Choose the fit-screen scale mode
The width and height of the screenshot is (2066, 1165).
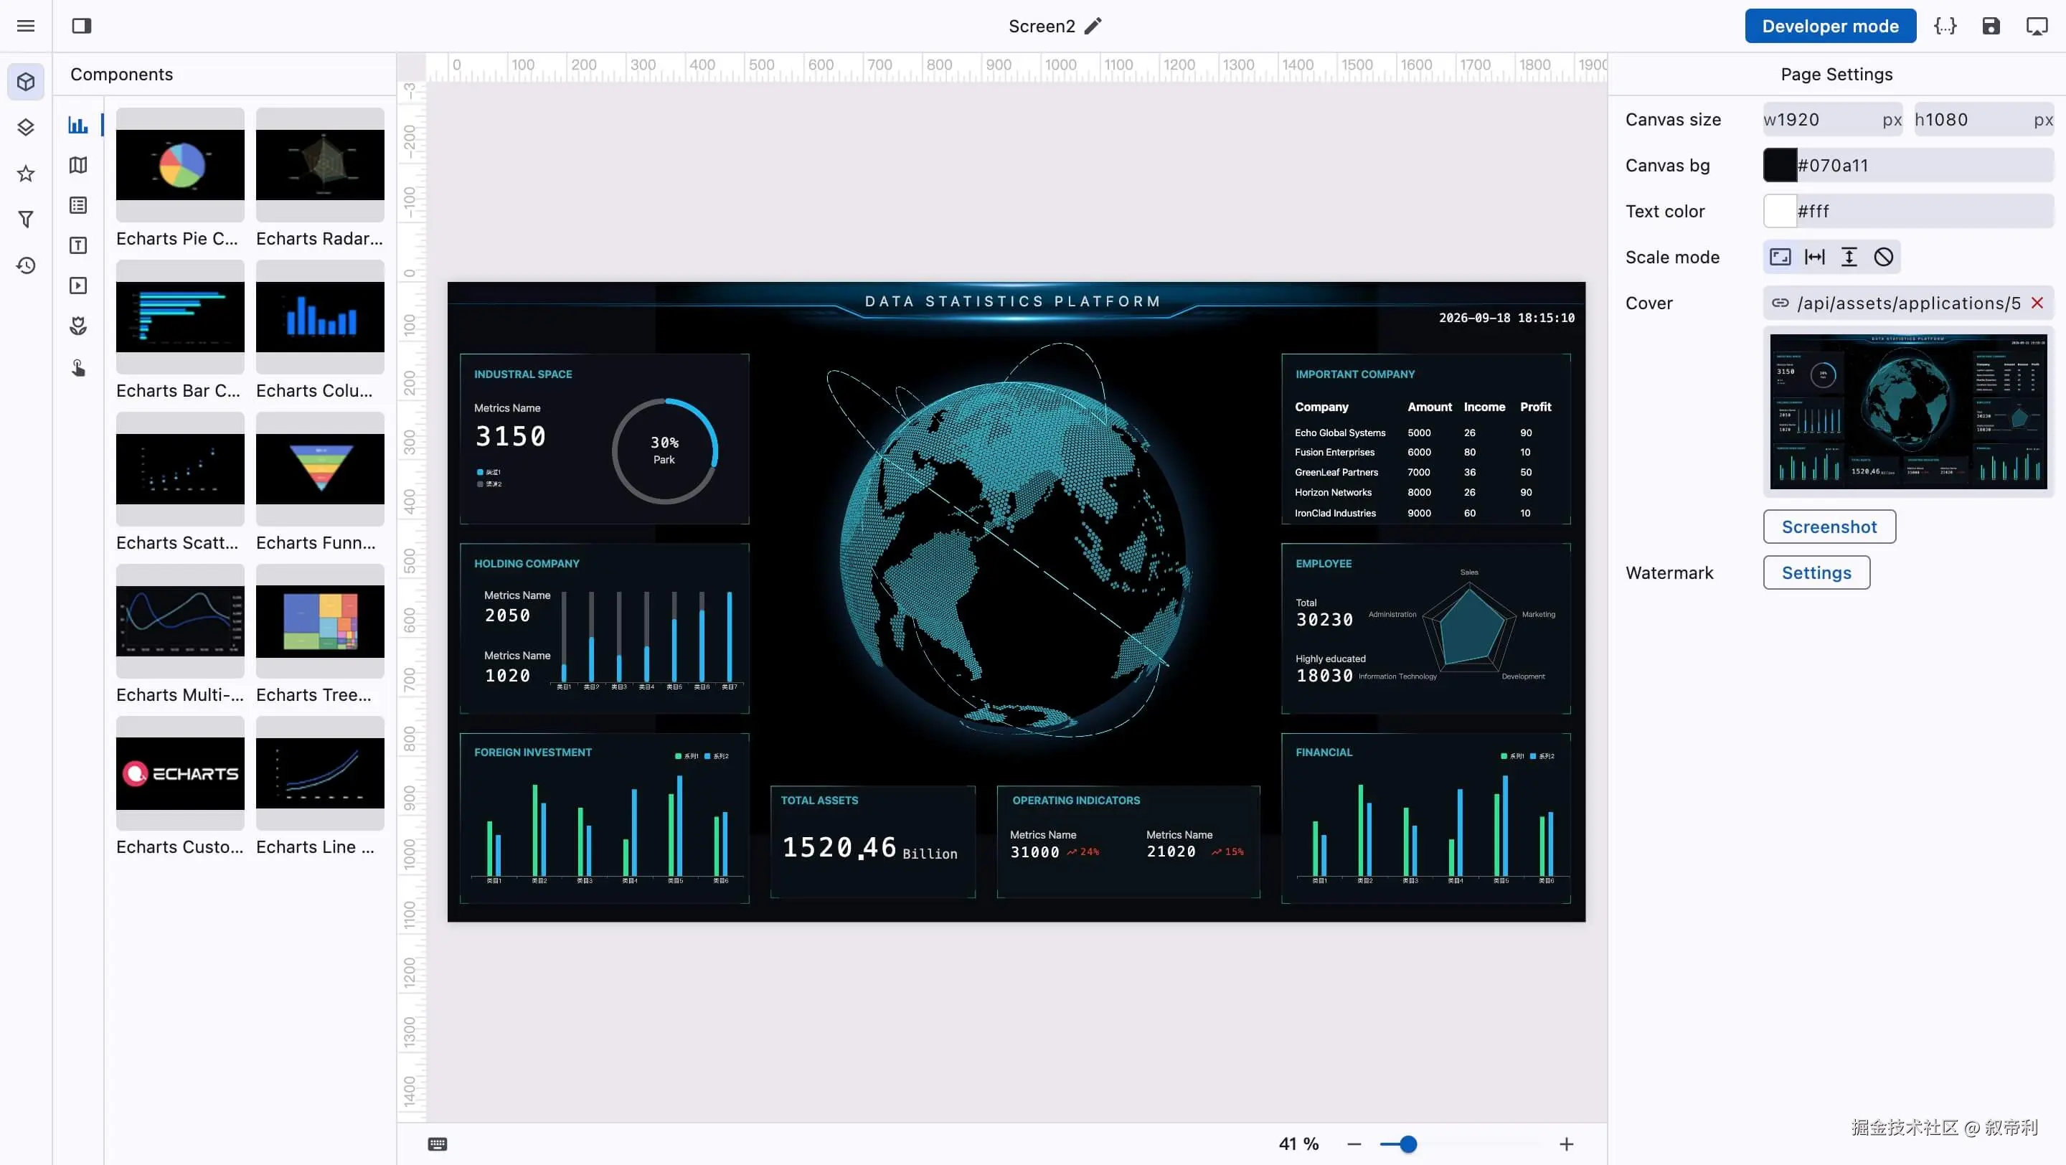(x=1780, y=258)
